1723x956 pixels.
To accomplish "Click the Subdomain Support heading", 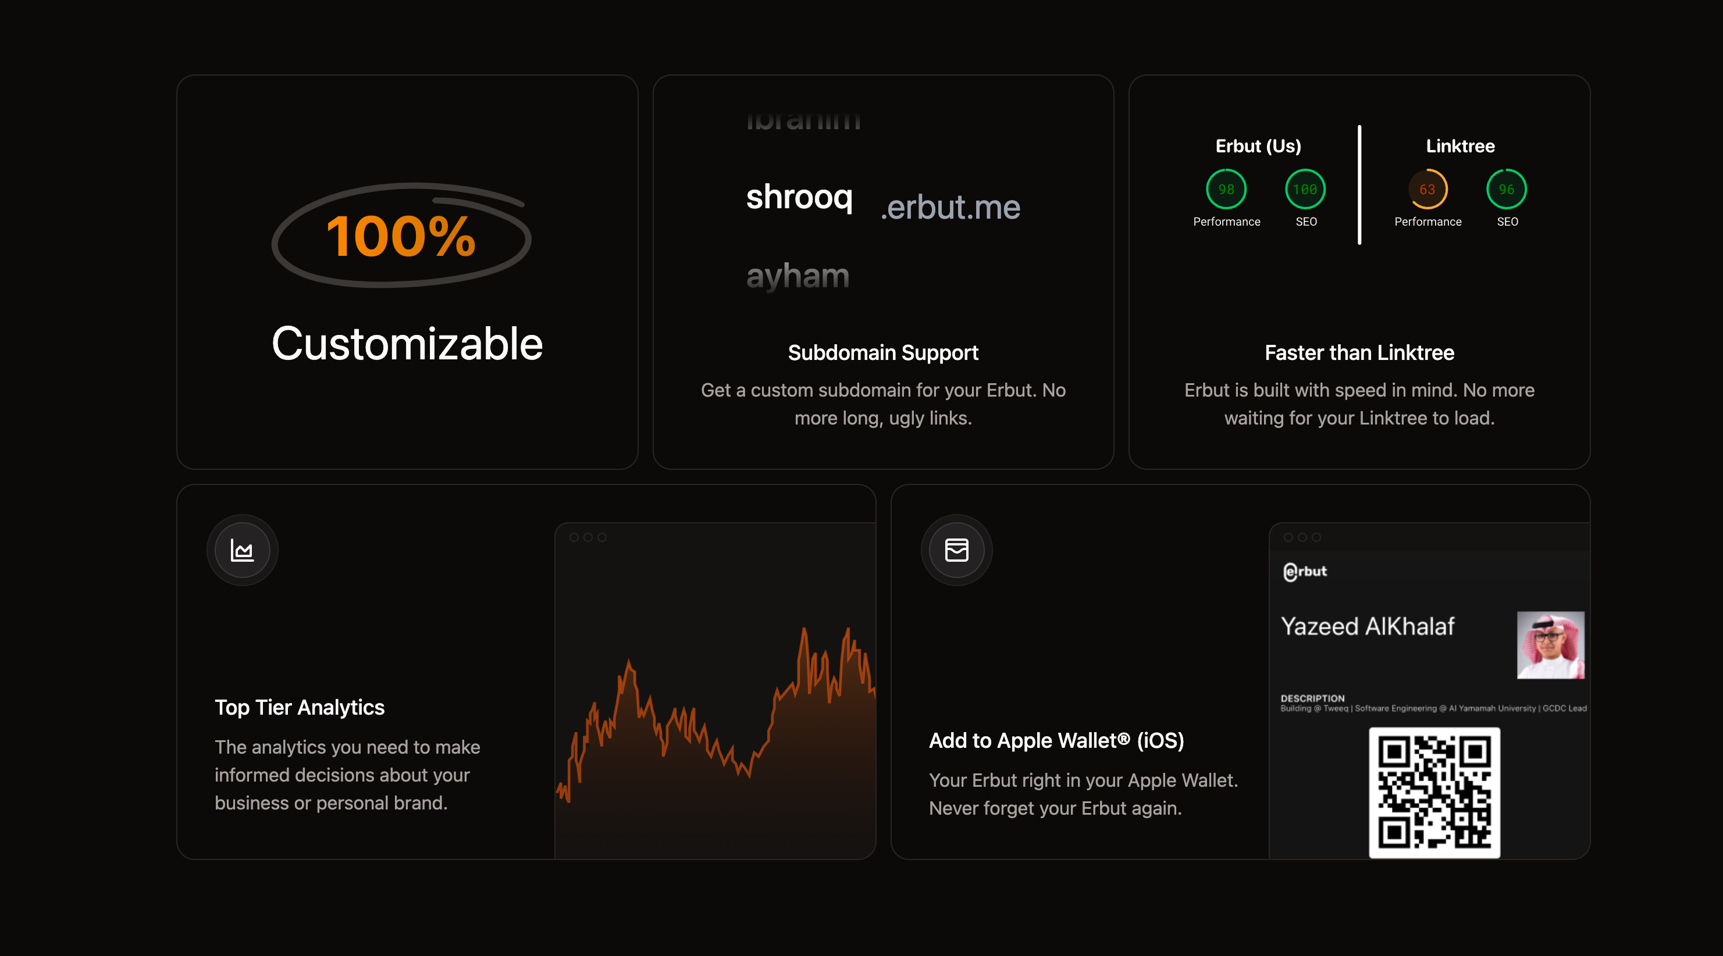I will [883, 352].
